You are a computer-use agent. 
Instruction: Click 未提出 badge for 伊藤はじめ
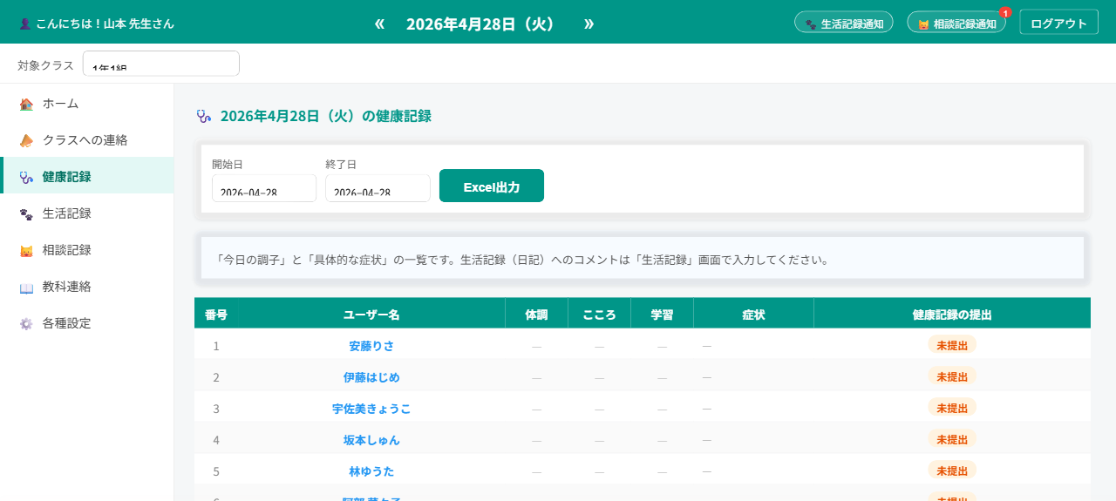point(952,376)
